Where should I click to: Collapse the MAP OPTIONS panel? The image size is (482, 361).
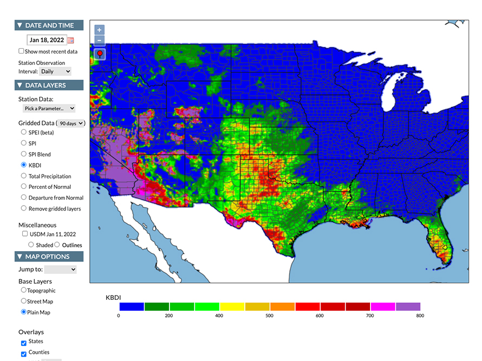click(x=19, y=257)
